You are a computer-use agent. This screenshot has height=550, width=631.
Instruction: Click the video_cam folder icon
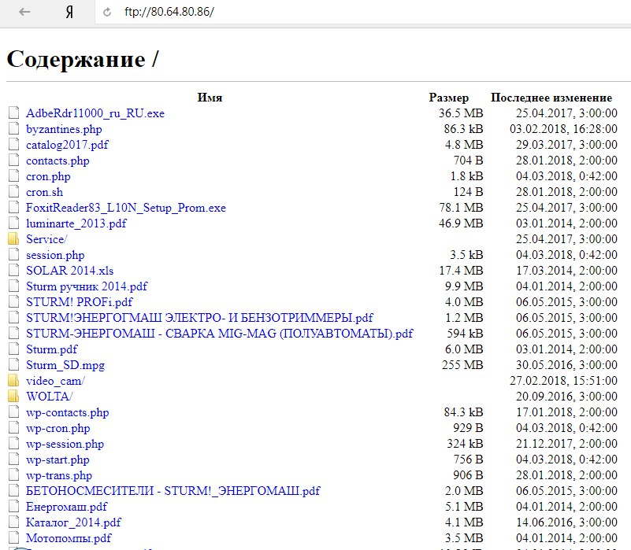(x=13, y=381)
